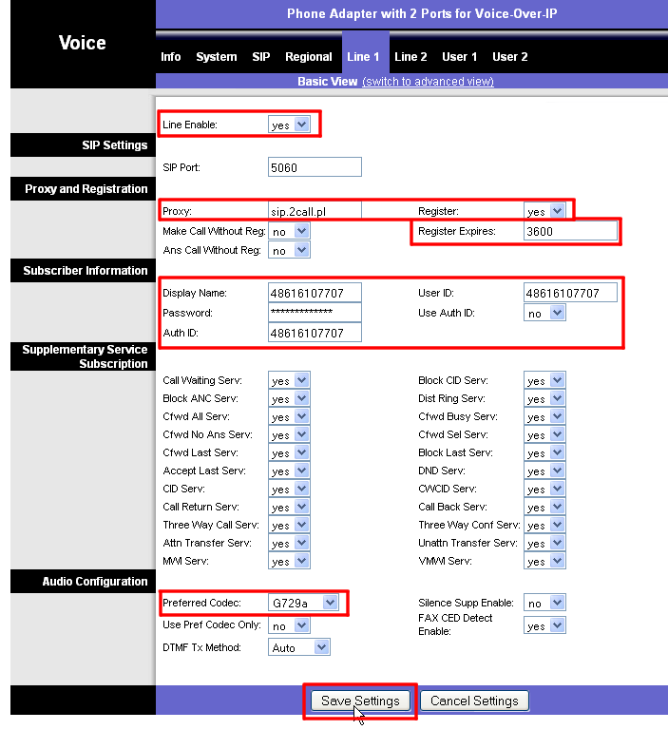Image resolution: width=668 pixels, height=730 pixels.
Task: Open the Use Pref Codec Only dropdown
Action: tap(289, 625)
